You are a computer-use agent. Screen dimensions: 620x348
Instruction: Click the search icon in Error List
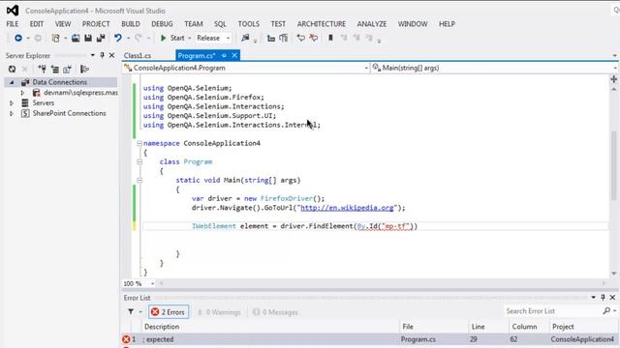point(606,311)
